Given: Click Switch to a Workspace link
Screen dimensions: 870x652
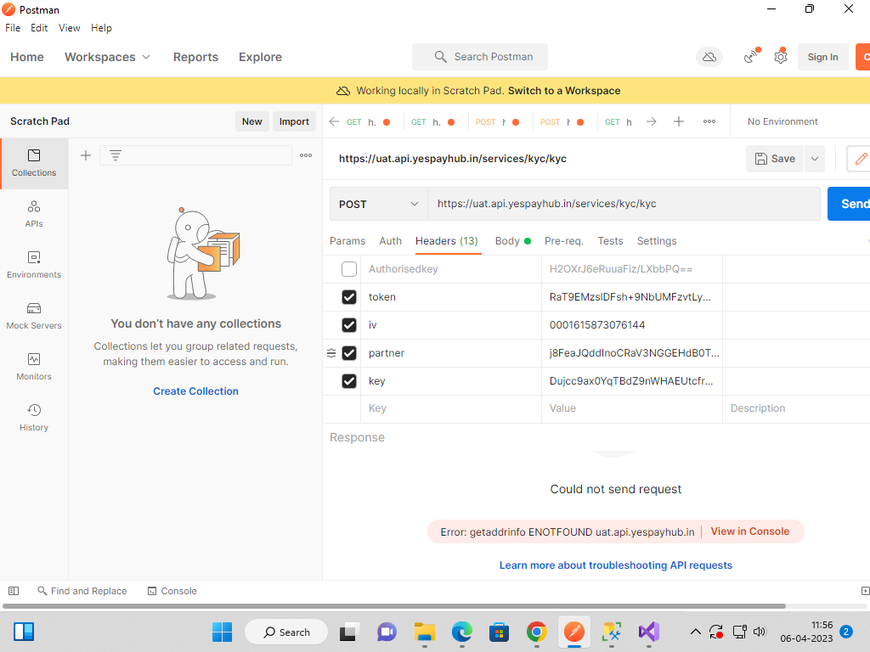Looking at the screenshot, I should pos(564,91).
